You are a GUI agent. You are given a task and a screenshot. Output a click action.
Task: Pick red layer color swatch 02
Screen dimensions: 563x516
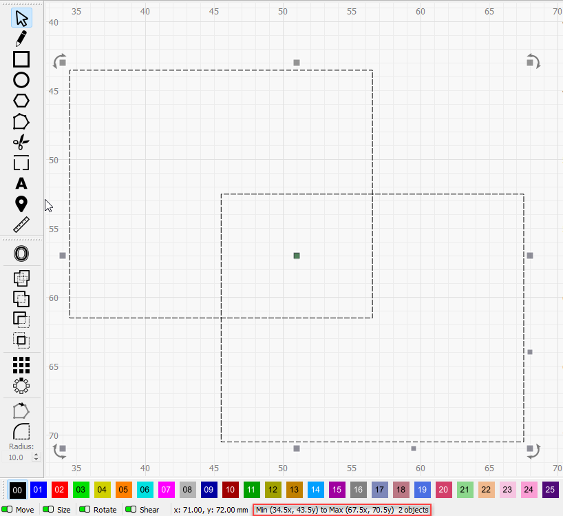60,490
